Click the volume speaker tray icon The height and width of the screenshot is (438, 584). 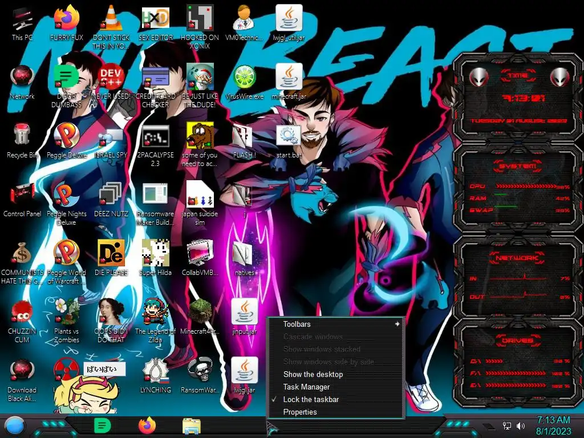[521, 426]
